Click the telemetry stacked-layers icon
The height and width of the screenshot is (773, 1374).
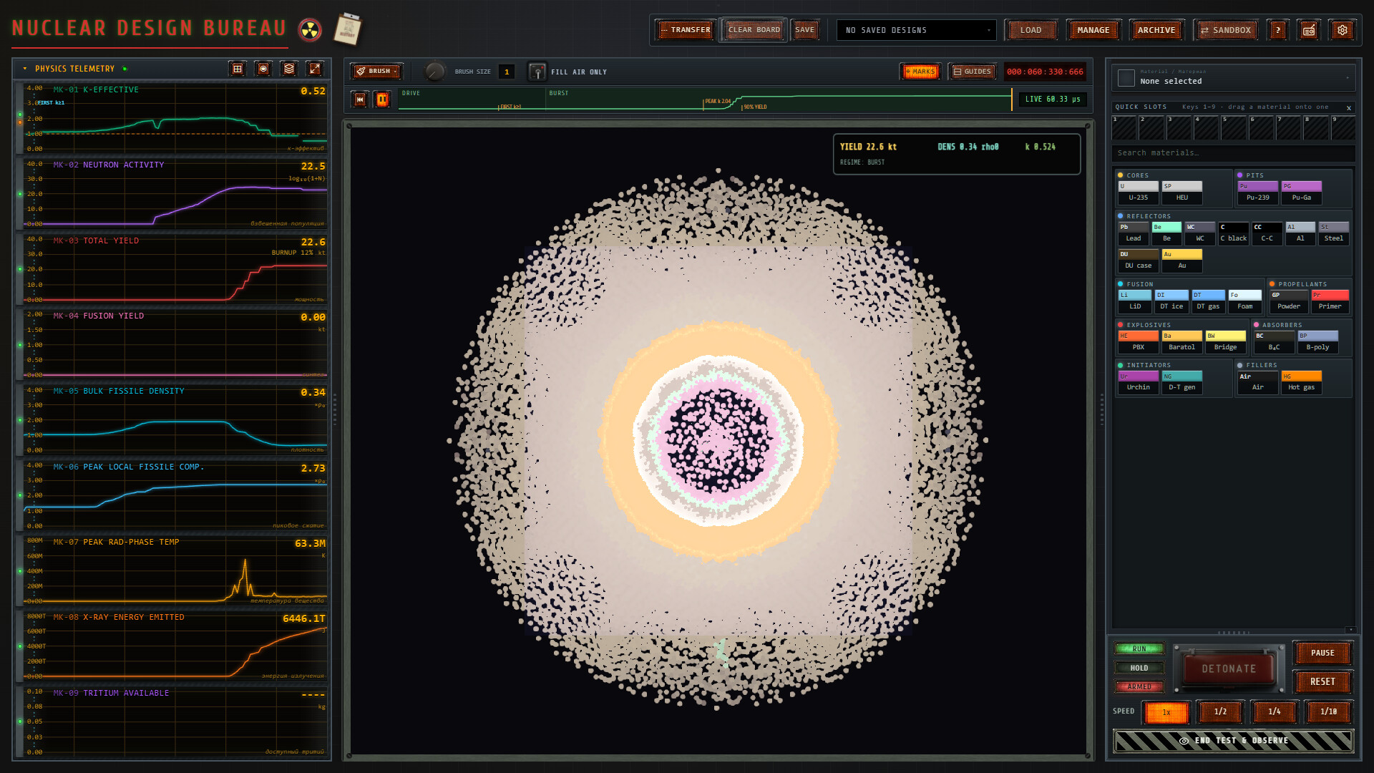coord(289,69)
